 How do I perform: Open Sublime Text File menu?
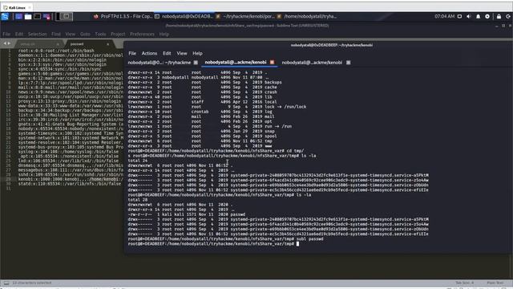[6, 34]
